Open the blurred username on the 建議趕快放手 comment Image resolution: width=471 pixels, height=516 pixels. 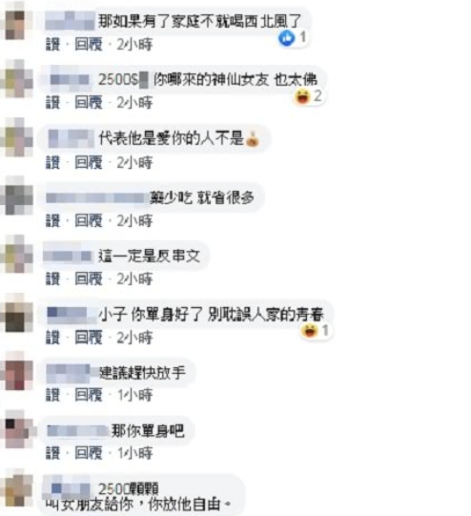coord(68,373)
